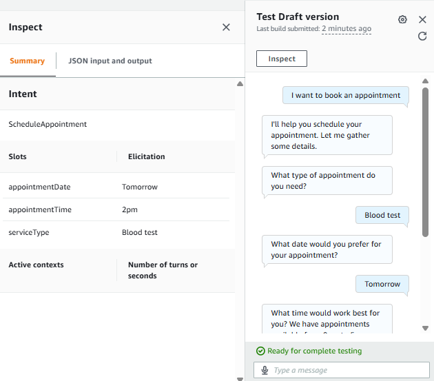Click the microphone icon in message box
This screenshot has width=434, height=381.
(265, 370)
